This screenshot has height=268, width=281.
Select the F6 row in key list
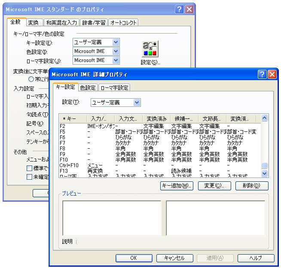pos(160,137)
